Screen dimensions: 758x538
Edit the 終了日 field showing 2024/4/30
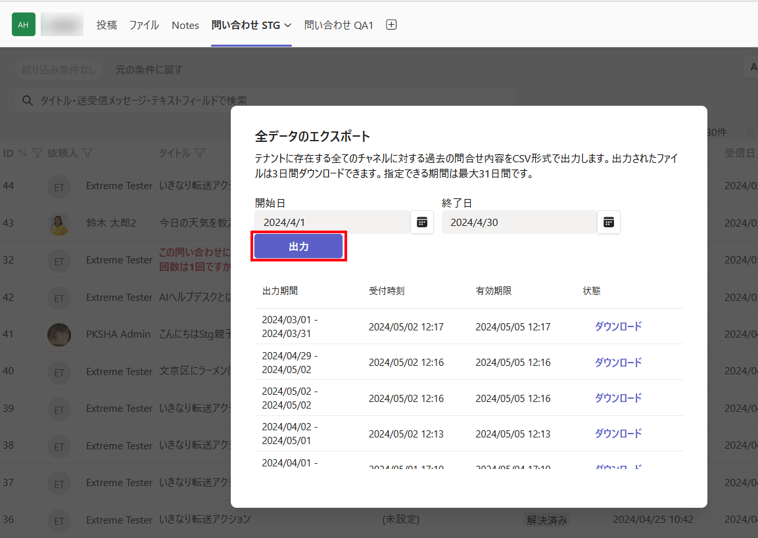click(519, 222)
